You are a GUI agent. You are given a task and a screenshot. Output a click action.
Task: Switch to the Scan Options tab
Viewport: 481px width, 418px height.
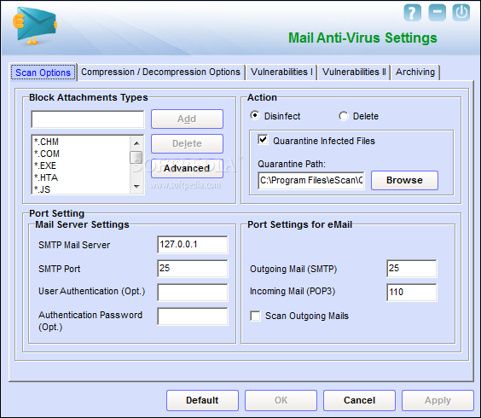coord(43,73)
